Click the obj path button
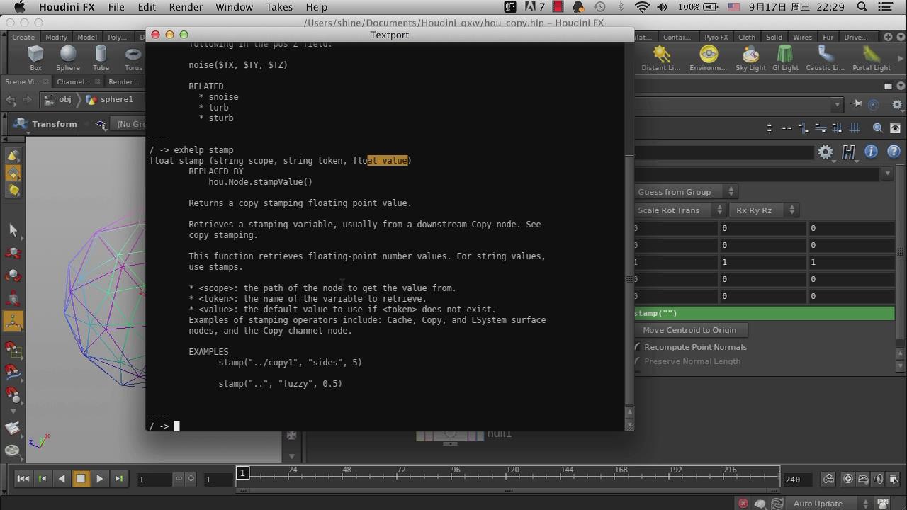907x510 pixels. click(60, 100)
